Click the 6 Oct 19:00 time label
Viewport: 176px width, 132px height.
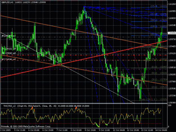[48, 130]
